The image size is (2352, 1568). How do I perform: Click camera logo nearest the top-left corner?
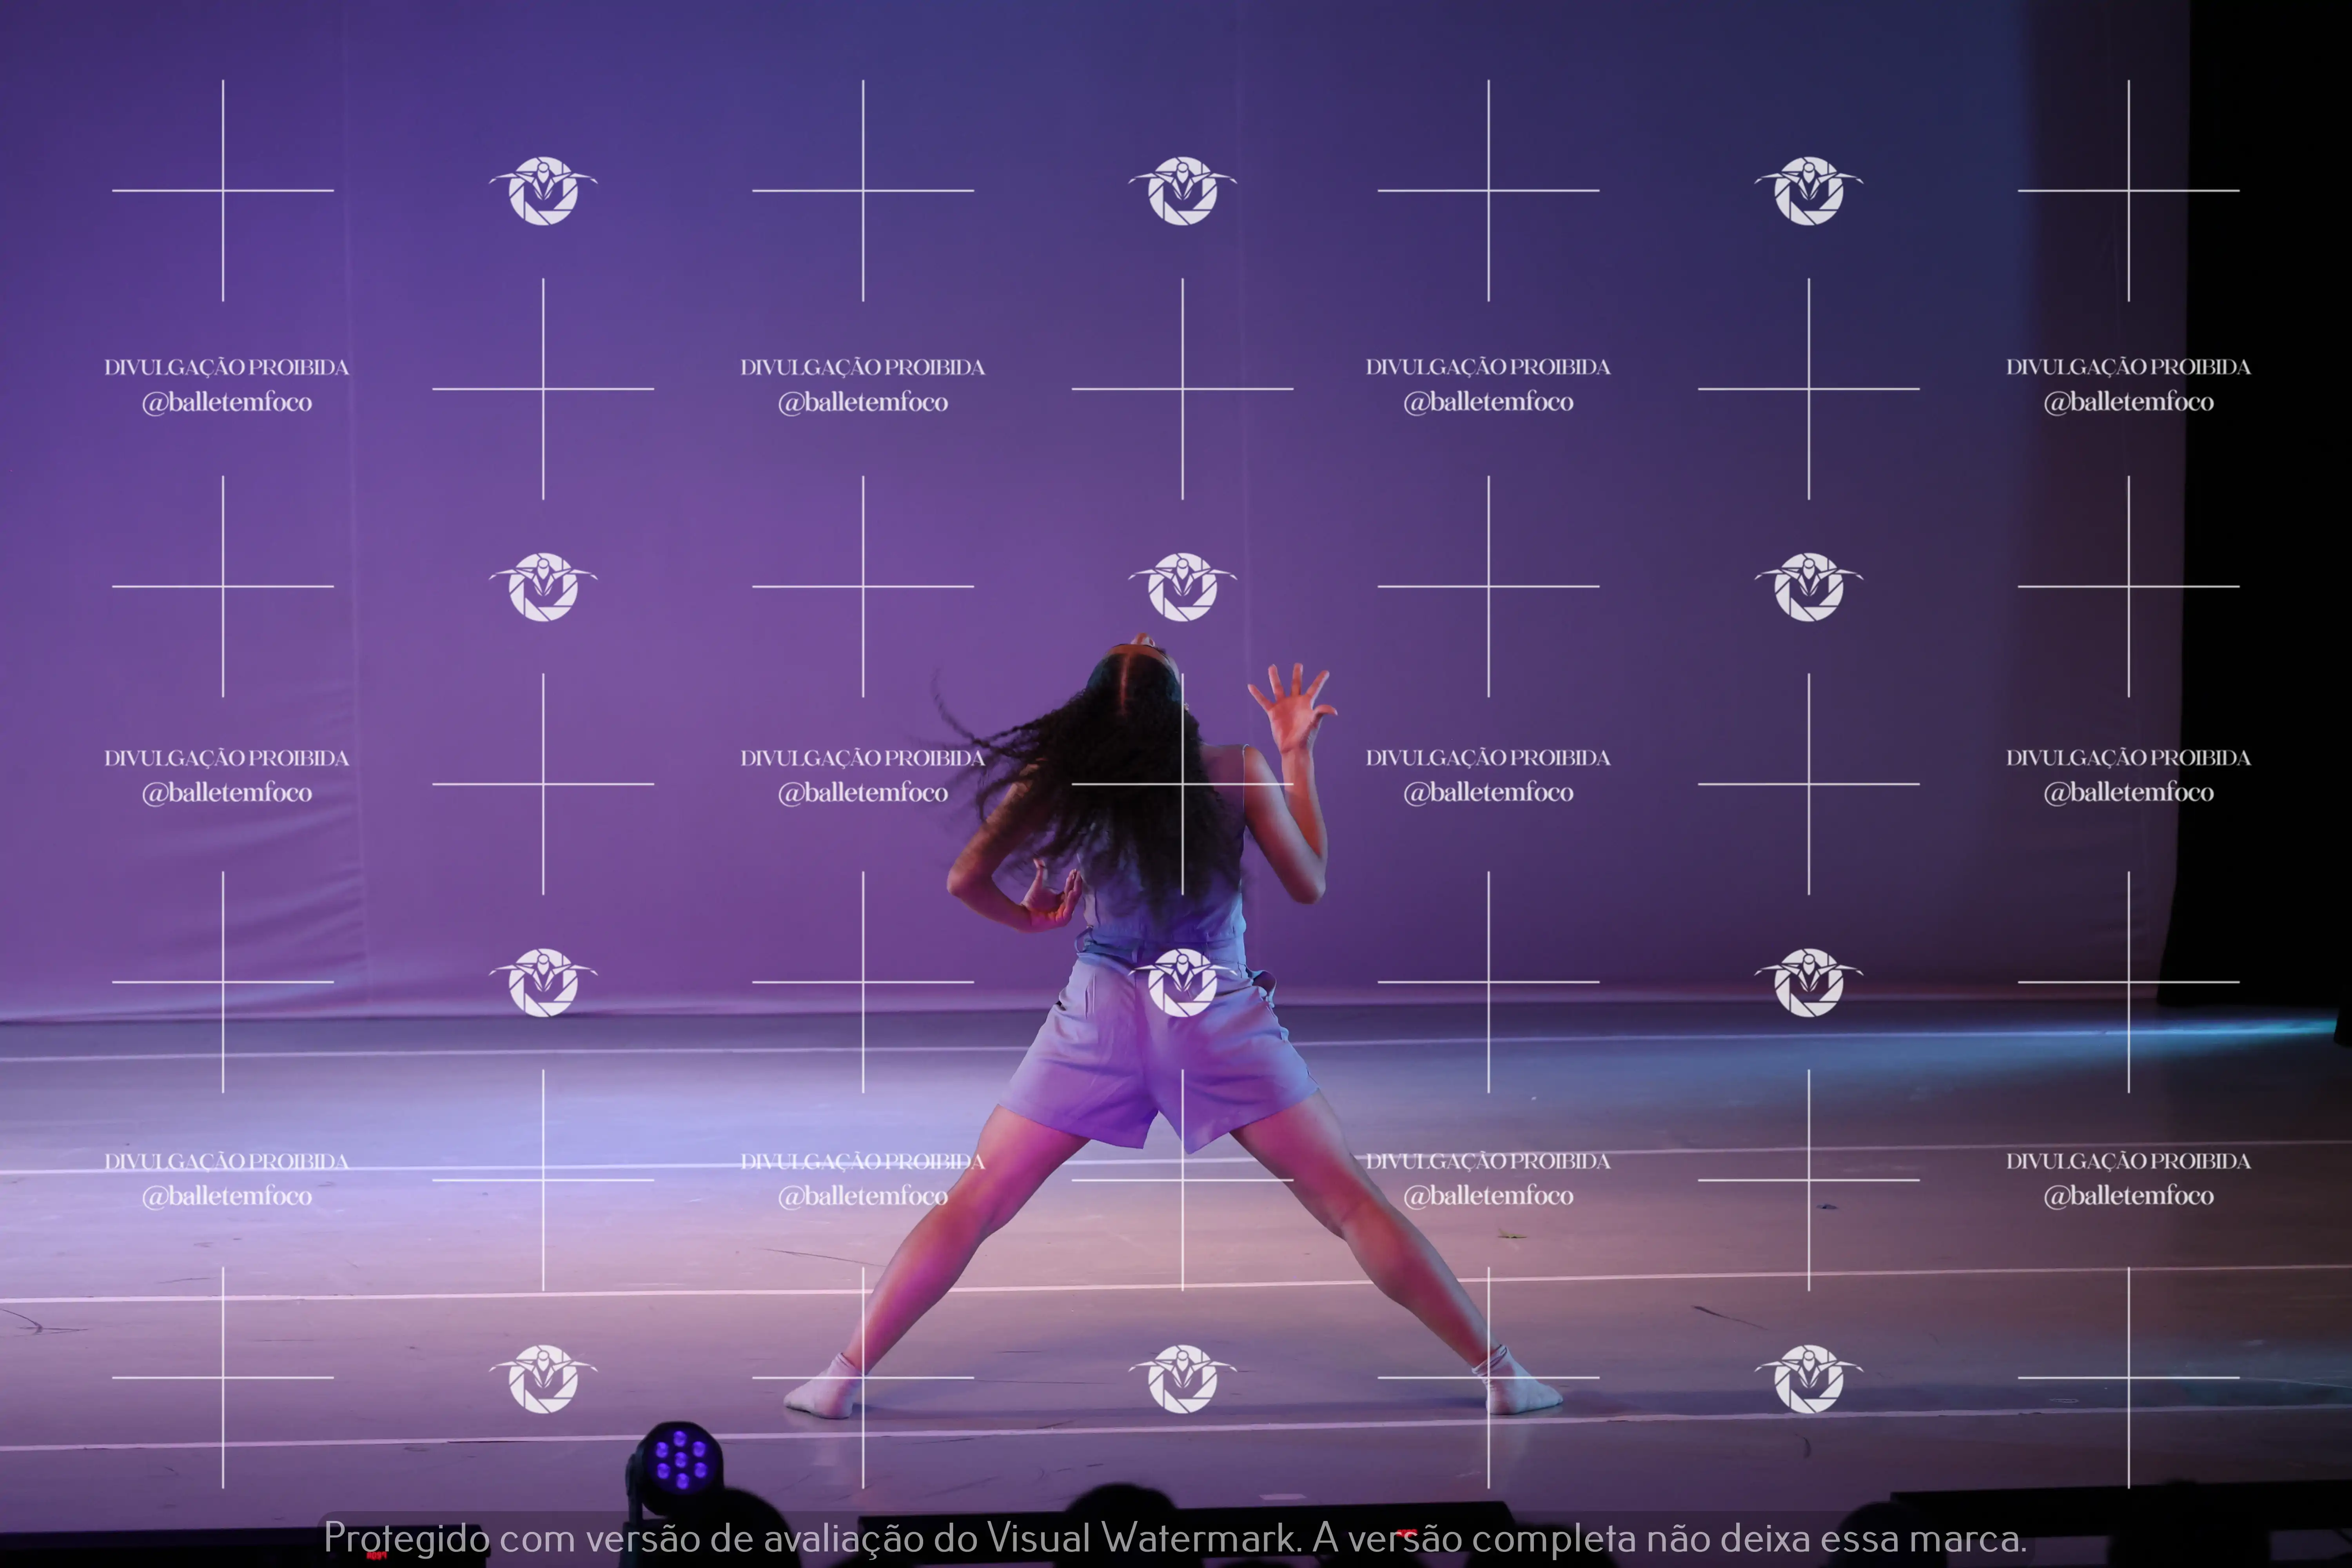click(x=543, y=190)
